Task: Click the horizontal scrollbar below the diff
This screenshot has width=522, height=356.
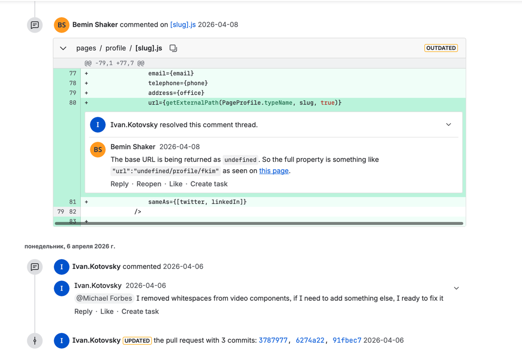Action: [x=269, y=222]
